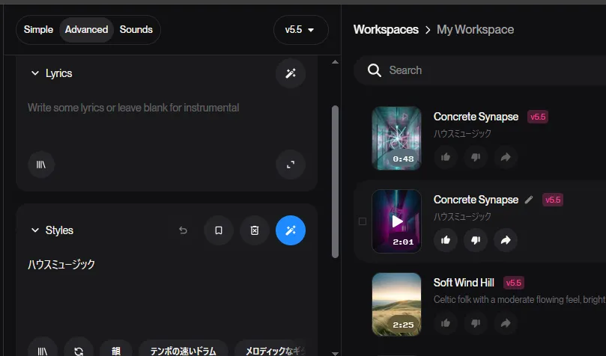
Task: Click the blue magic wand in Styles
Action: tap(291, 230)
